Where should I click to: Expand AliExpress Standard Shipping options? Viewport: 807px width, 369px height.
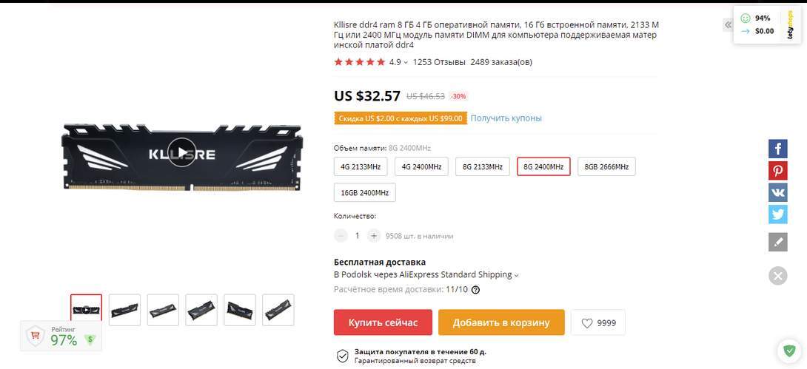[516, 276]
